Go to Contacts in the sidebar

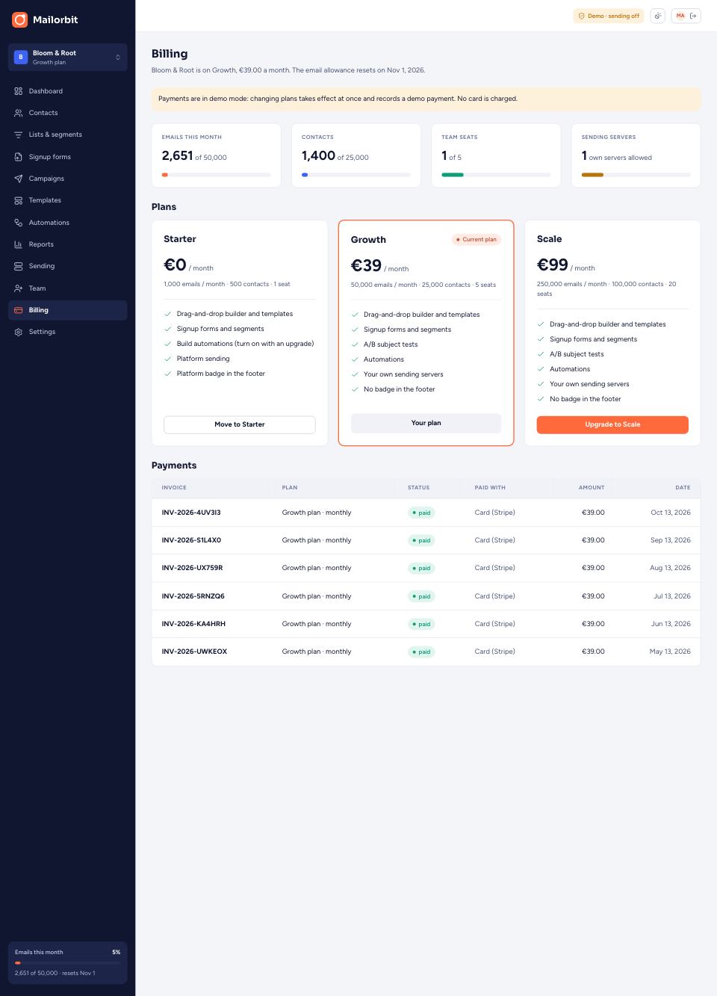point(68,113)
